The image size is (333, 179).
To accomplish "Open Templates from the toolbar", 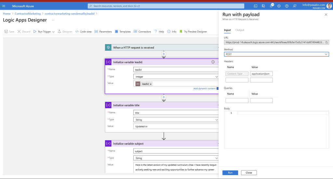I will pyautogui.click(x=123, y=32).
